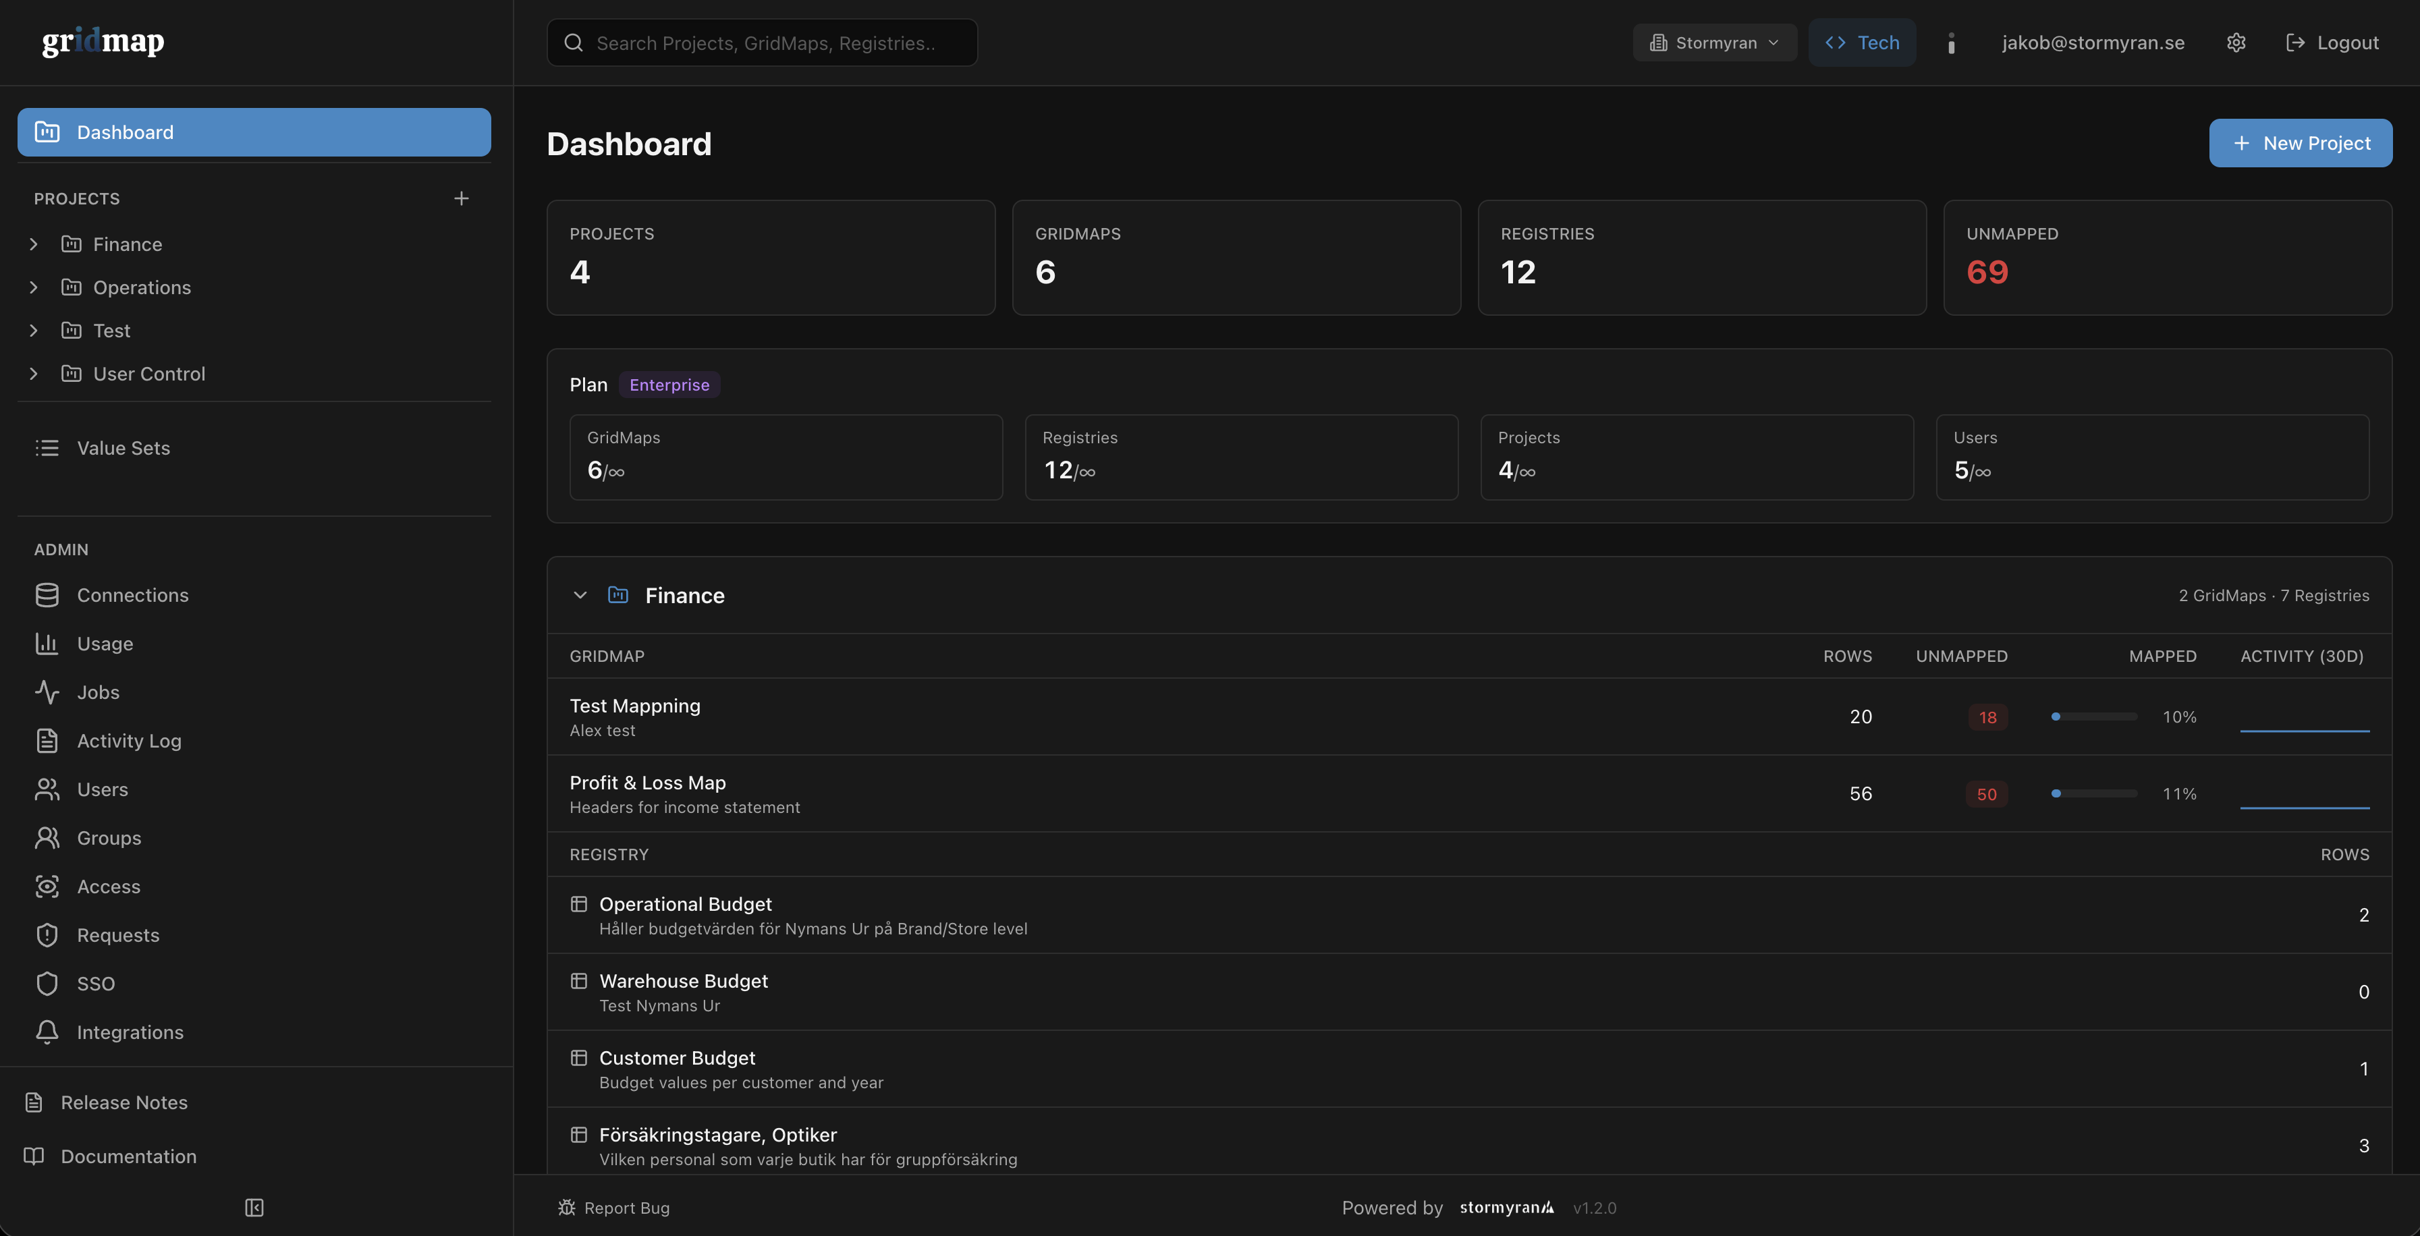
Task: Click the Connections database icon
Action: pyautogui.click(x=47, y=596)
